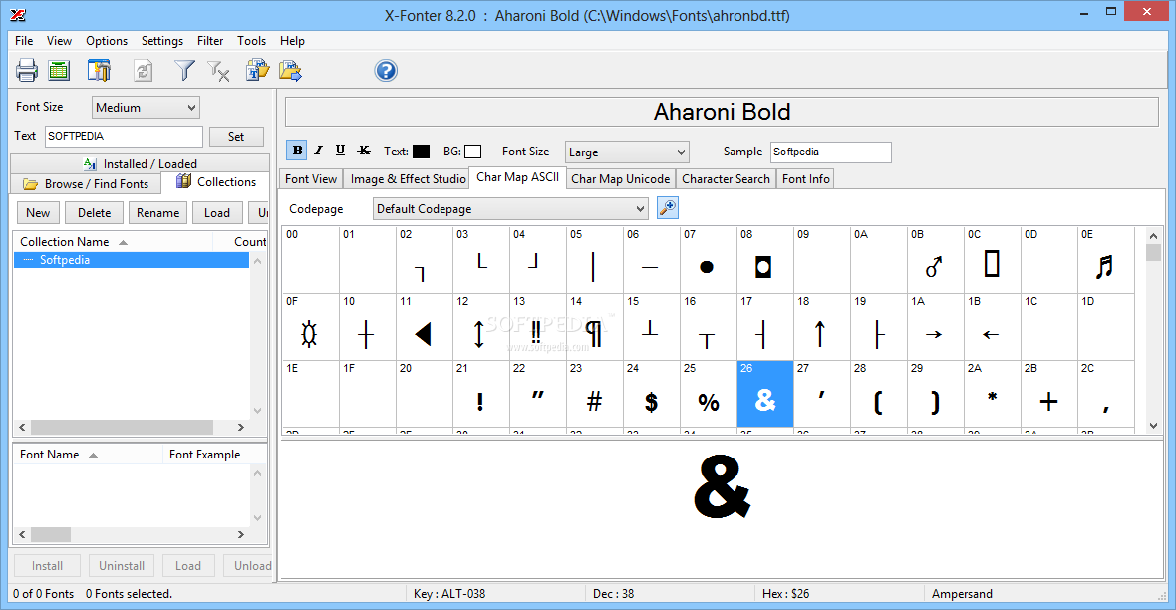Click the New collection button

[x=38, y=213]
